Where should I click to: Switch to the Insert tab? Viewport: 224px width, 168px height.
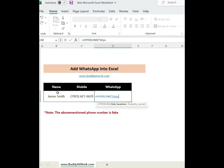click(65, 11)
